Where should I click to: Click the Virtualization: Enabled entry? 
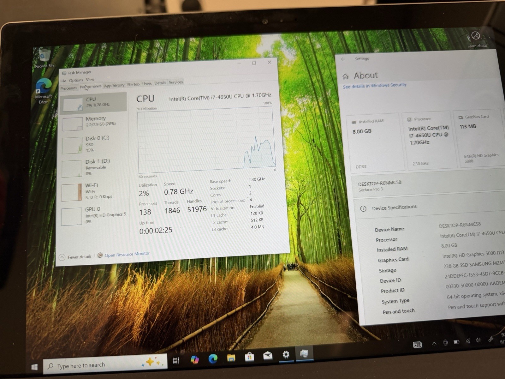[x=238, y=207]
